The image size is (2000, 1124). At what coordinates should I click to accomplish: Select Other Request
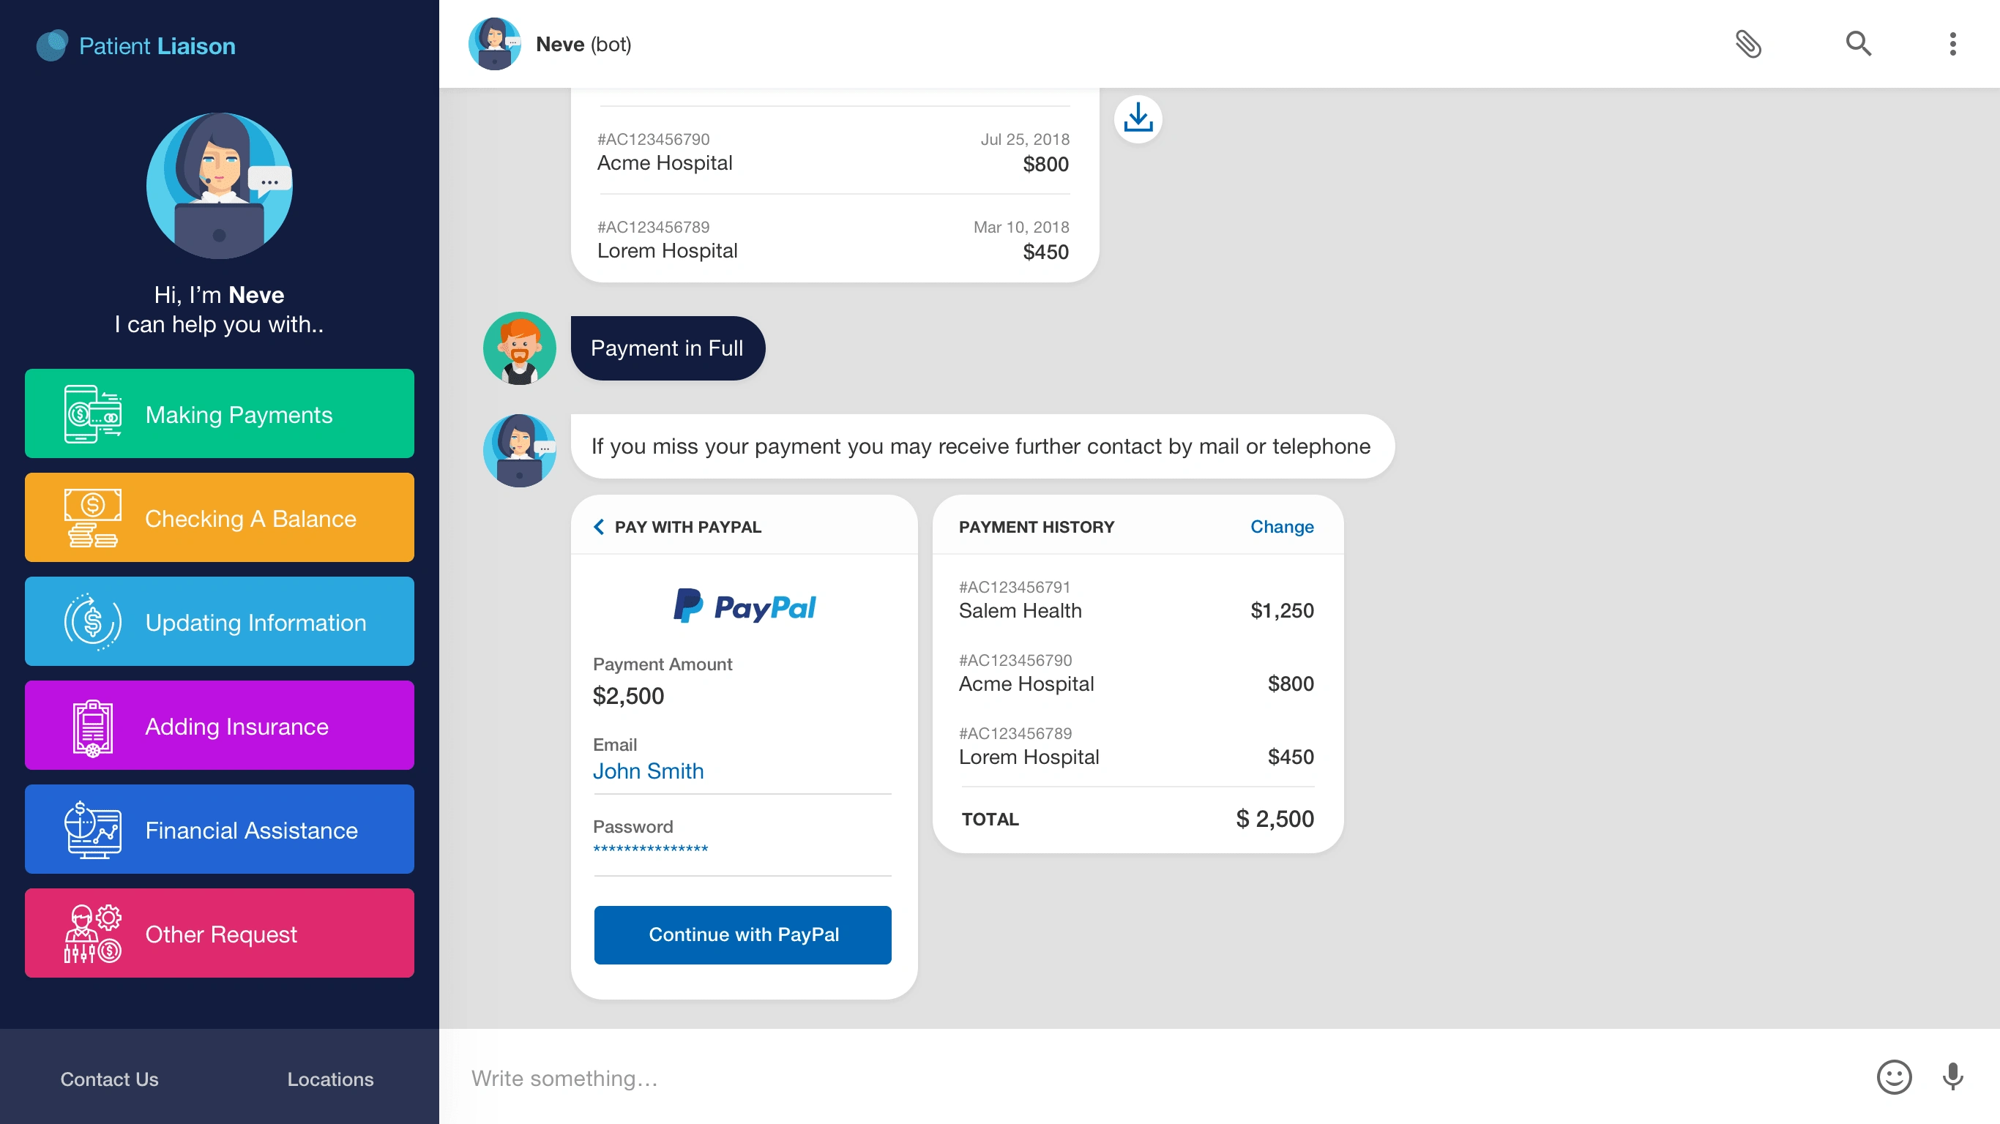pos(220,934)
